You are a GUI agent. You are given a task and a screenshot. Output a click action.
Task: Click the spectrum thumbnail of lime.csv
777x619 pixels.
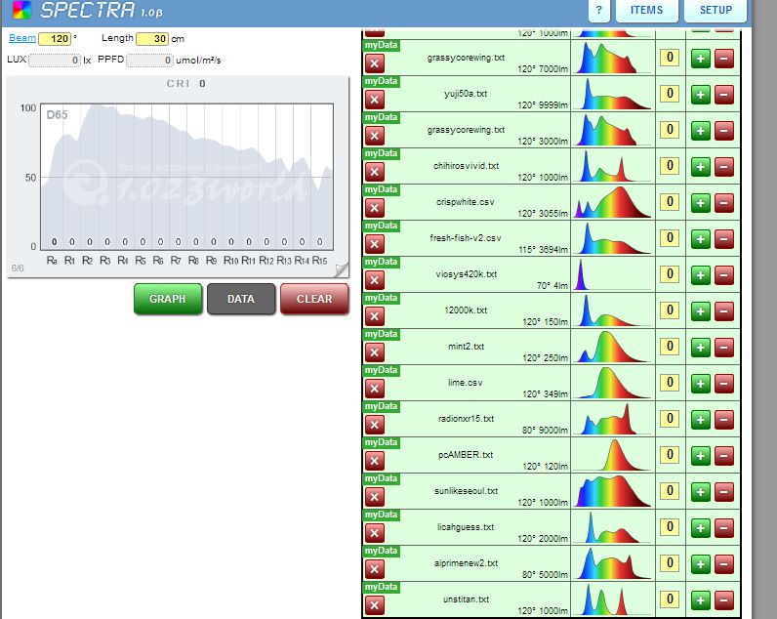tap(612, 383)
